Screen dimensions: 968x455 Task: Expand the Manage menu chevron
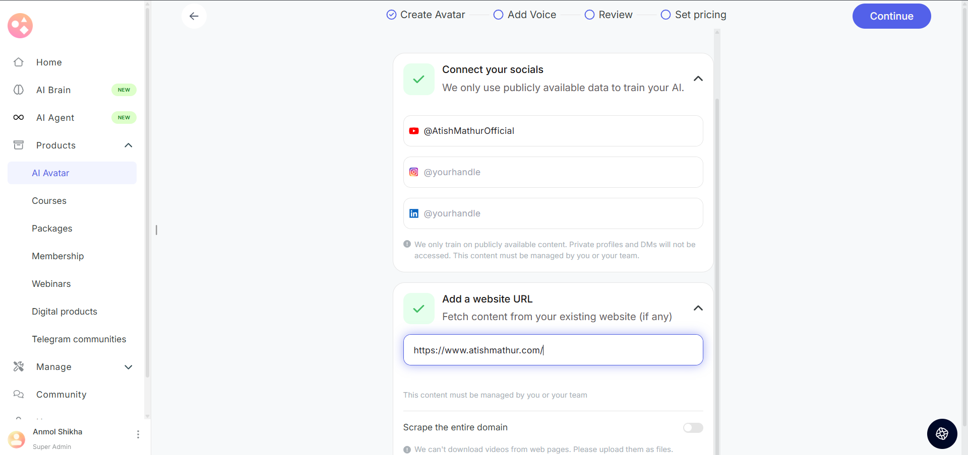(129, 367)
